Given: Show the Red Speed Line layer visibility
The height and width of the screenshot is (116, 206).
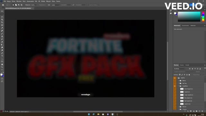Looking at the screenshot, I should point(175,101).
